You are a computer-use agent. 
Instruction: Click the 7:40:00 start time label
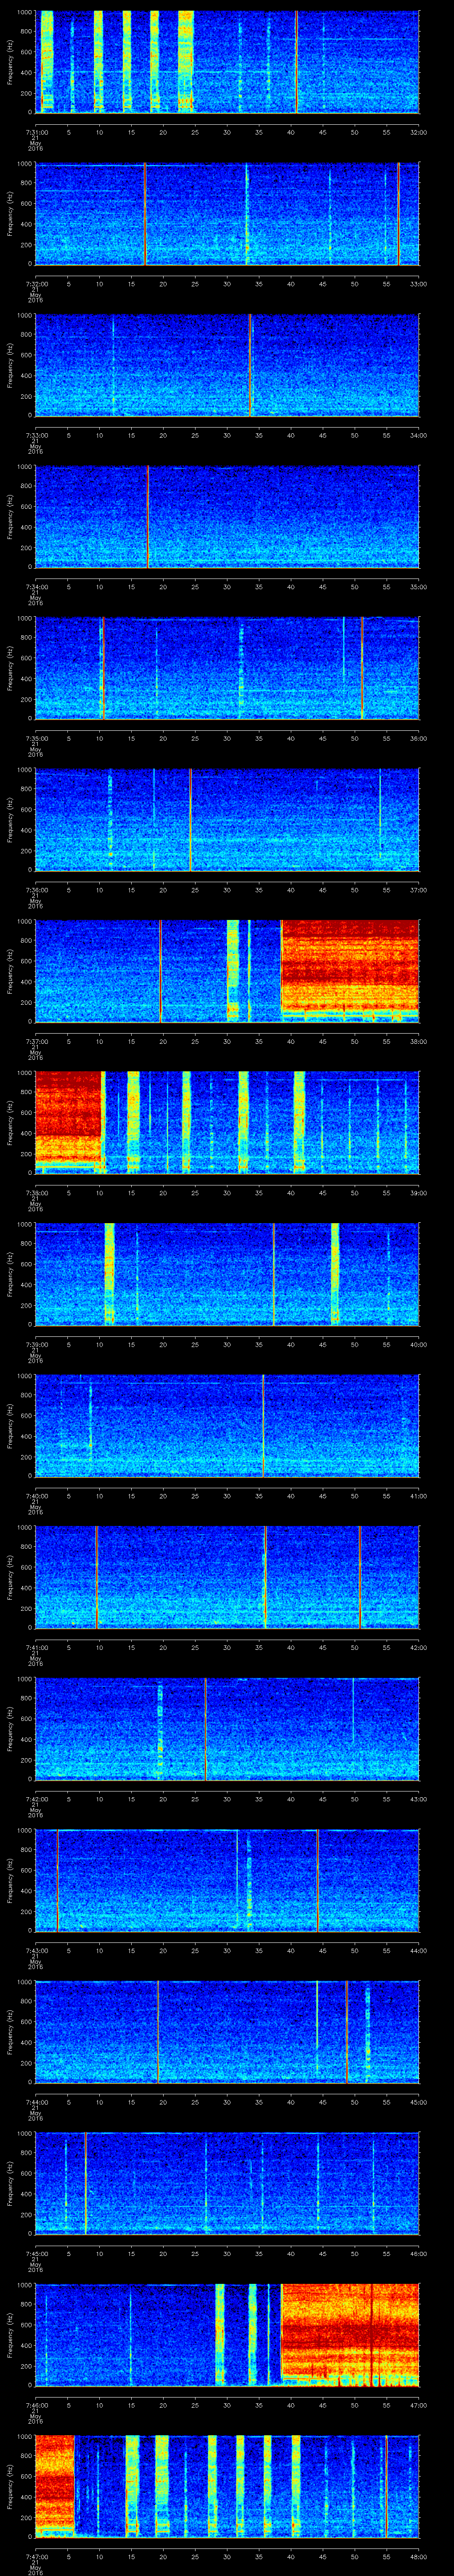click(36, 1496)
